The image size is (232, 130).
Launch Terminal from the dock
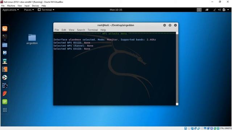(5, 36)
